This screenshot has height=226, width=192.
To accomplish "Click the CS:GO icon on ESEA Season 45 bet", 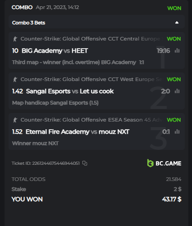I will coord(15,120).
